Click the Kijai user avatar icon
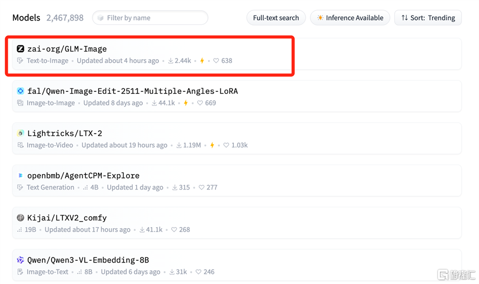479x284 pixels. [20, 218]
